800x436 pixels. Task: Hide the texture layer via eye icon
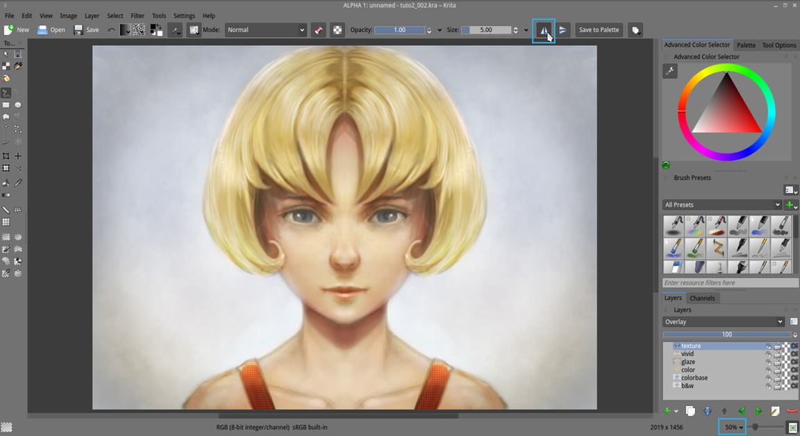click(x=769, y=346)
